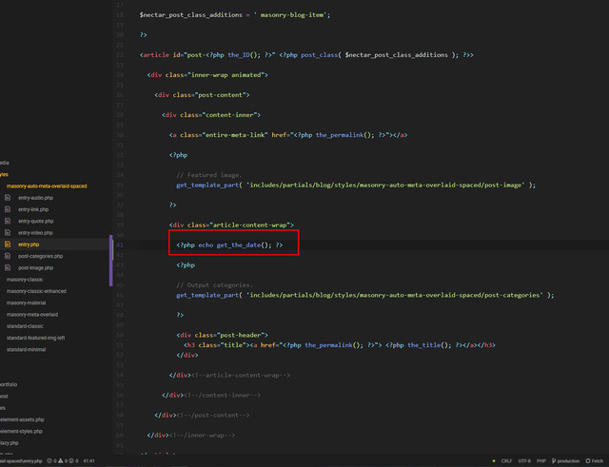The height and width of the screenshot is (467, 609).
Task: Click the purple tree view scrollbar thumb
Action: [x=111, y=261]
